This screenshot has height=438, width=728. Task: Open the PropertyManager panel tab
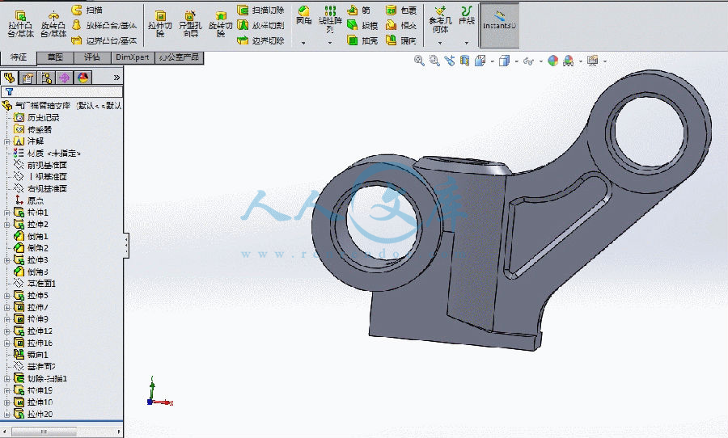[x=28, y=78]
